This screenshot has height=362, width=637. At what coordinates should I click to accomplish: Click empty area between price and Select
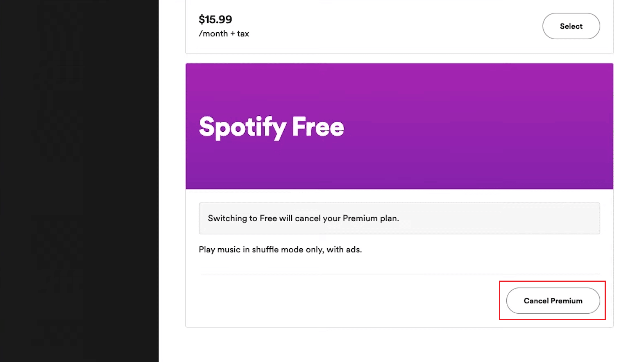[393, 26]
